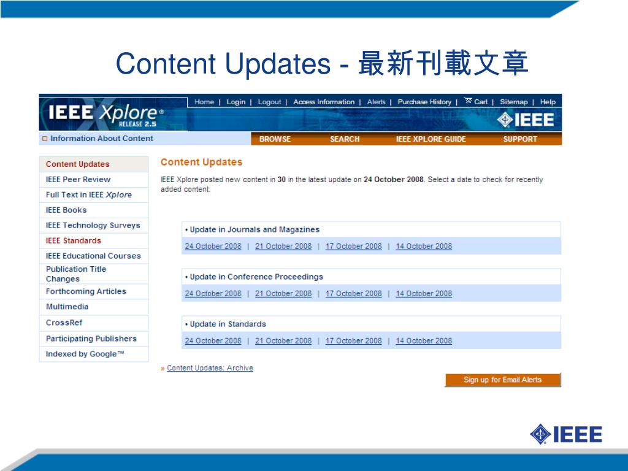The height and width of the screenshot is (471, 628).
Task: Select IEEE Peer Review in the sidebar
Action: [94, 180]
